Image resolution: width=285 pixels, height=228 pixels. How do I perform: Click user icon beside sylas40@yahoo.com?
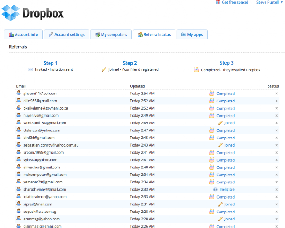click(19, 159)
